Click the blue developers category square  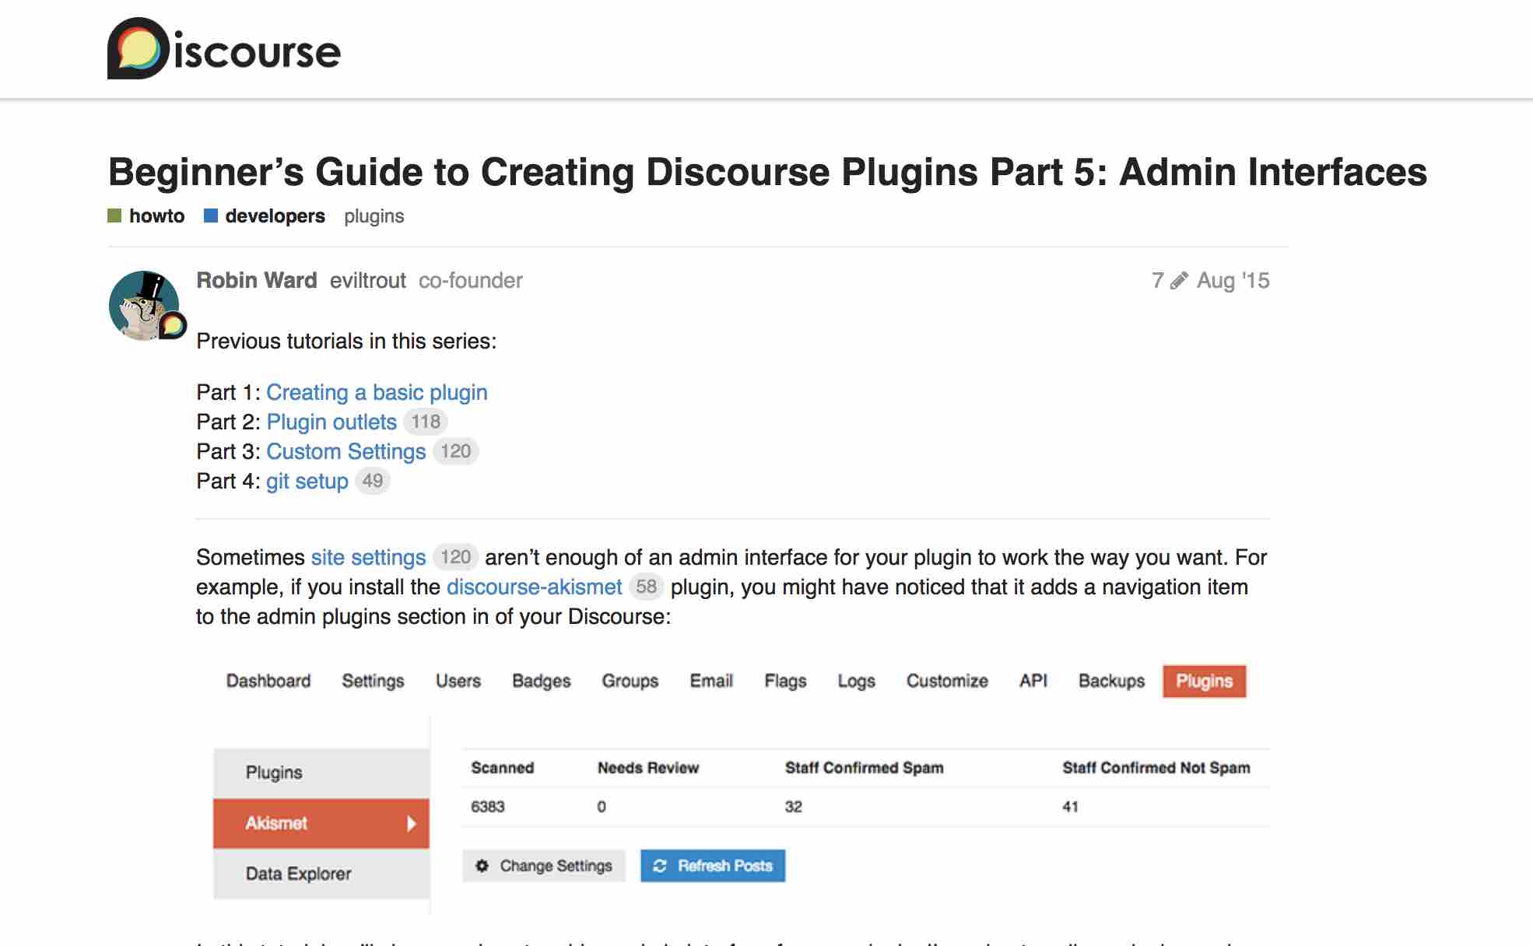pyautogui.click(x=210, y=215)
